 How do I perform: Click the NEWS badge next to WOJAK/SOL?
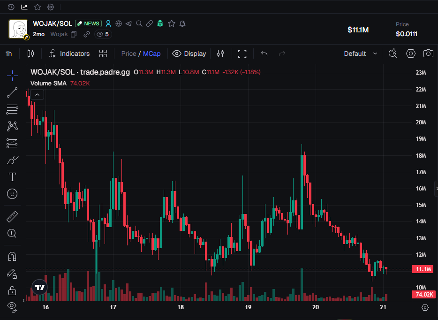coord(88,23)
